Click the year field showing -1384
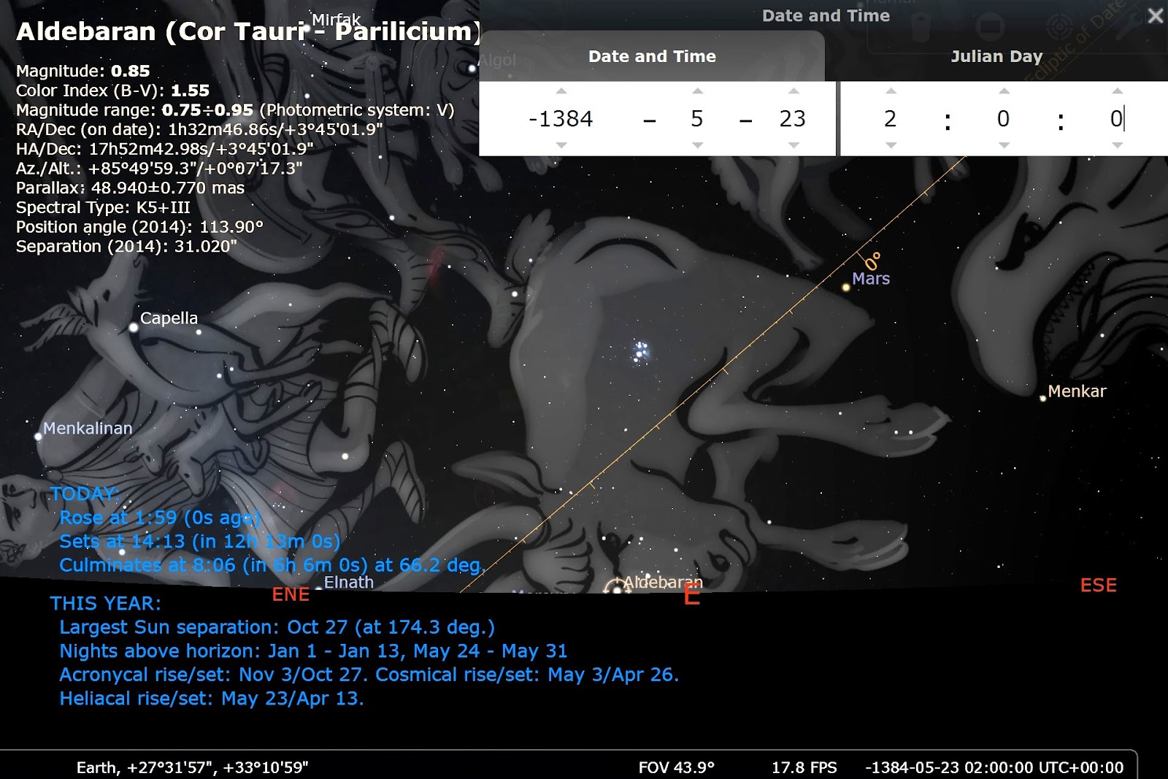Screen dimensions: 1168x779 pyautogui.click(x=561, y=118)
